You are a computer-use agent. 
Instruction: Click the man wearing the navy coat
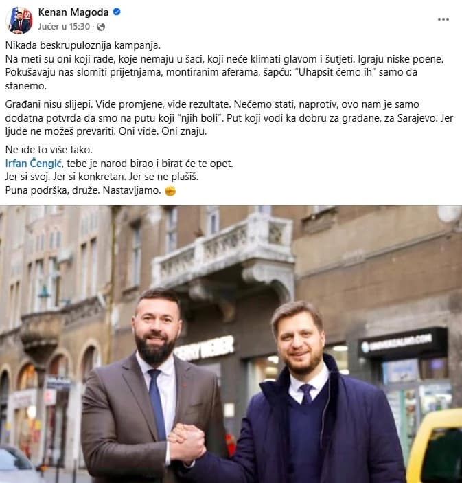point(311,397)
